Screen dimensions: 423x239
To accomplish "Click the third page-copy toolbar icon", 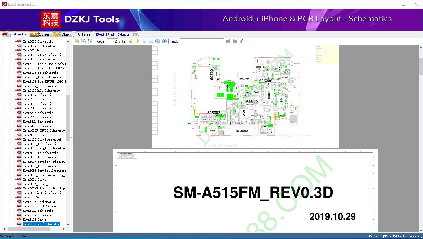I will pos(90,41).
